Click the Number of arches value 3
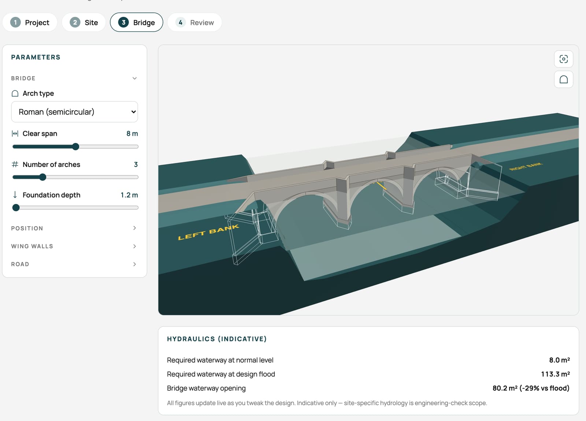 [x=136, y=164]
